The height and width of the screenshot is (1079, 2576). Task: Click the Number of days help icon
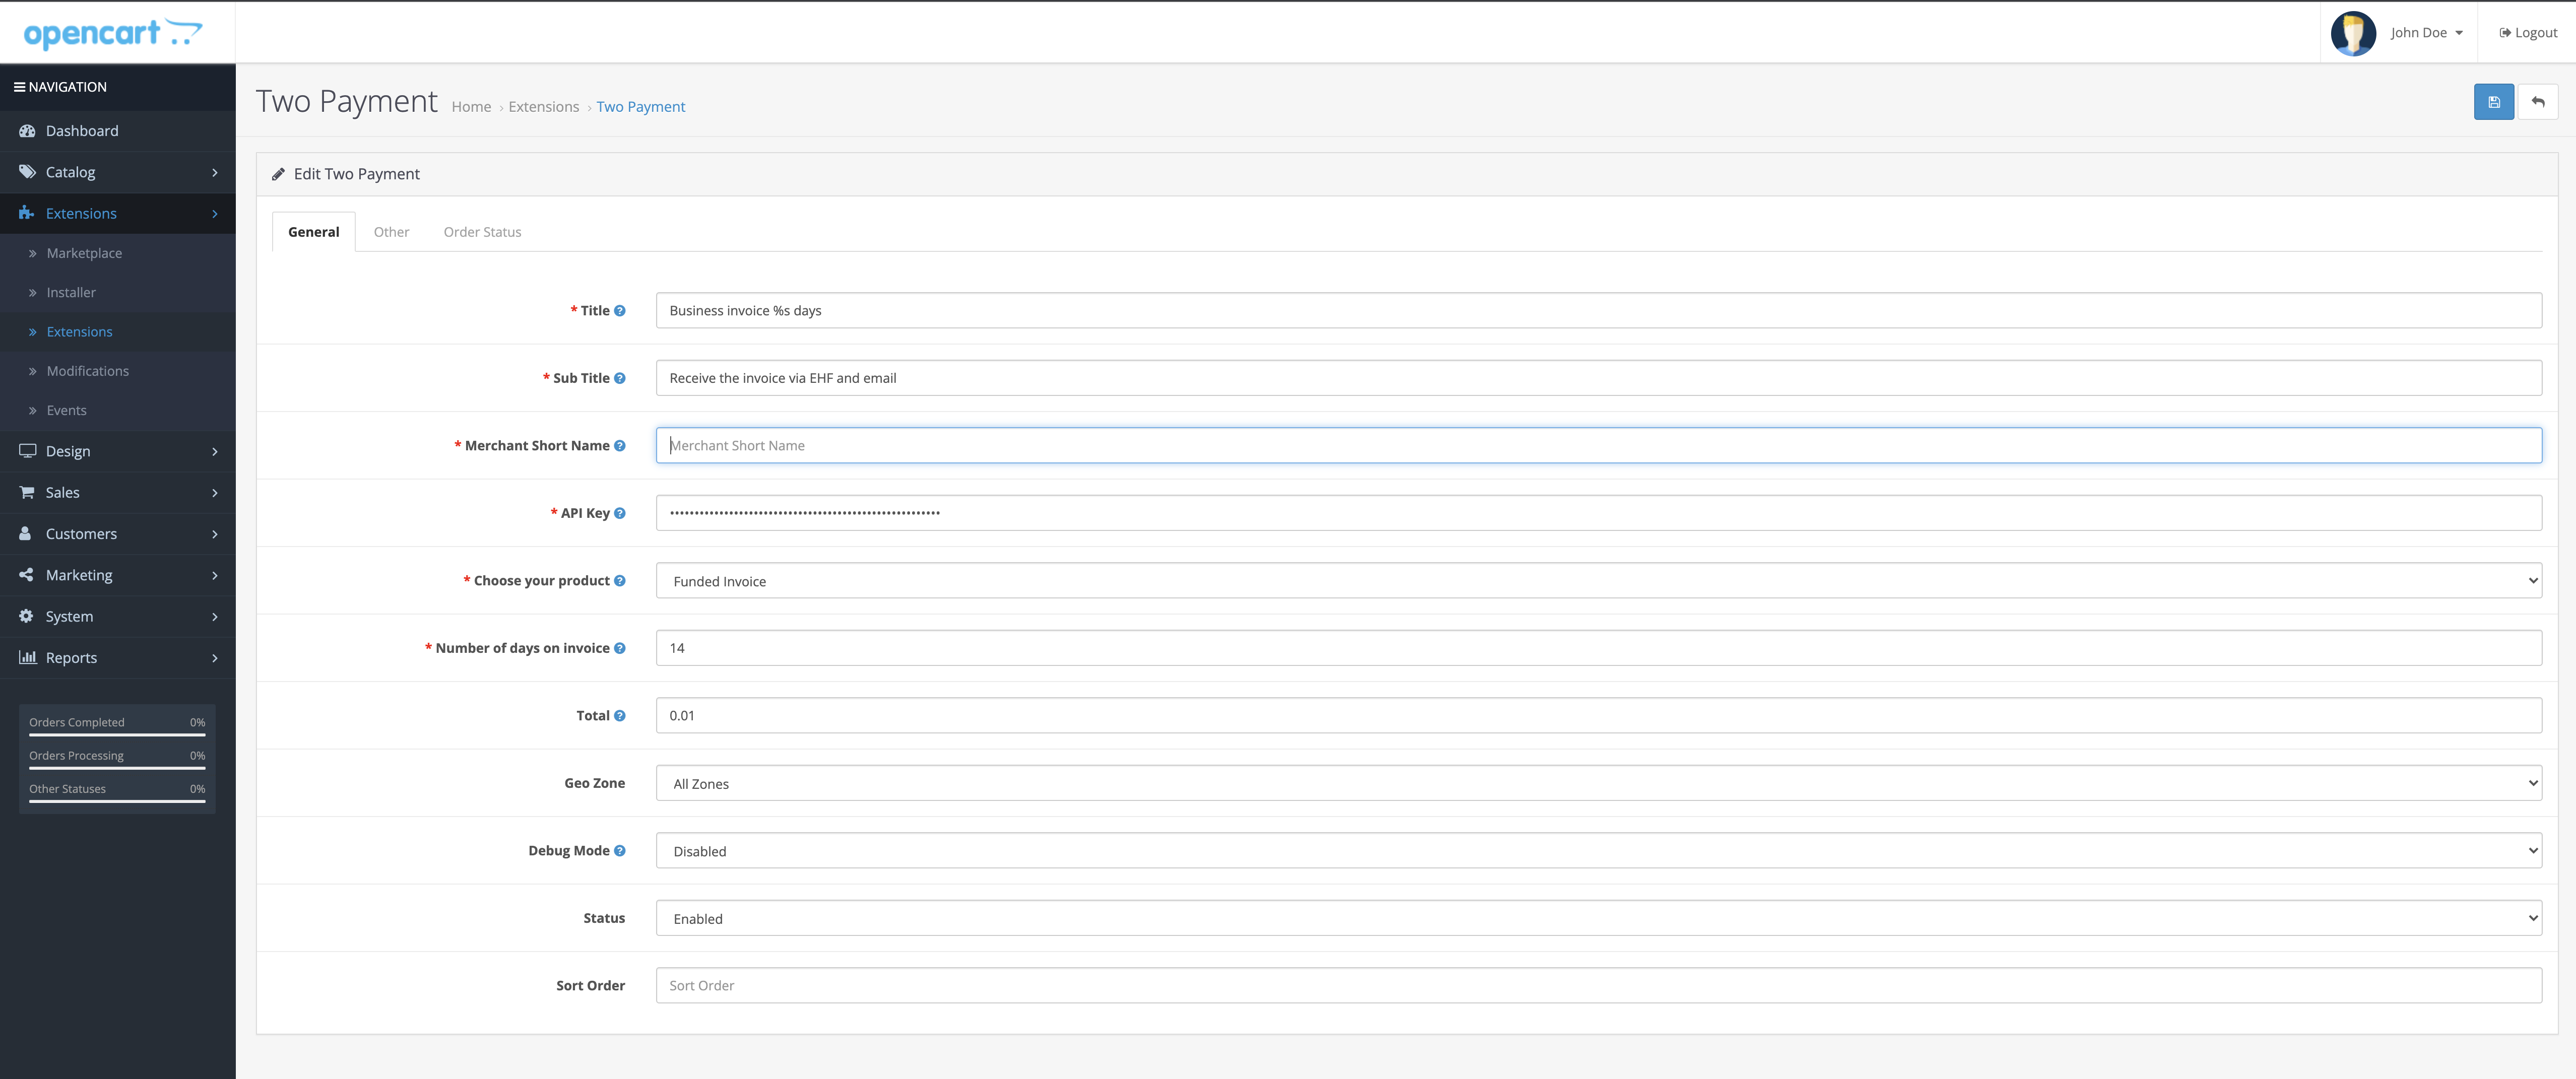[x=620, y=648]
